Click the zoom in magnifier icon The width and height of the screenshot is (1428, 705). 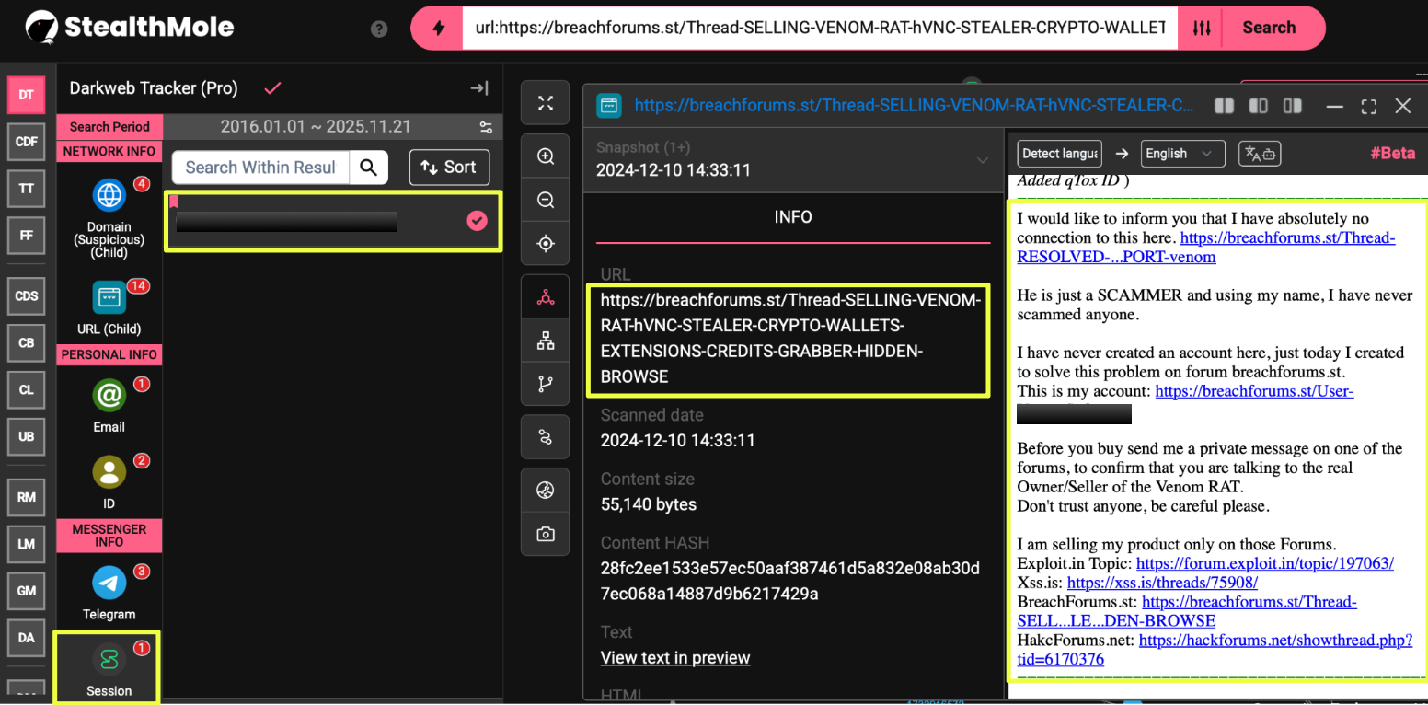[546, 156]
